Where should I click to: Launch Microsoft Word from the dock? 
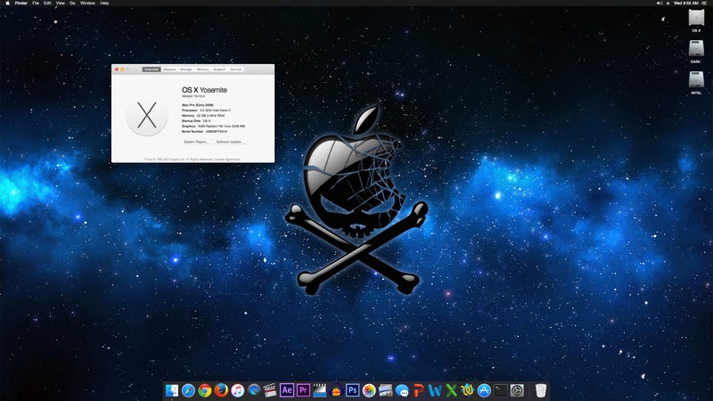tap(435, 390)
